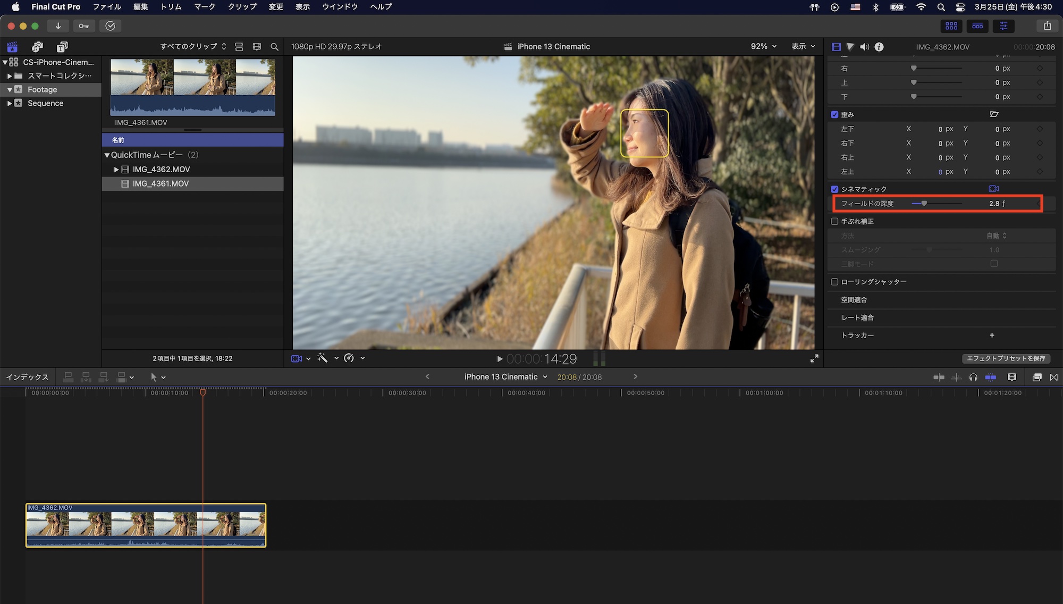The image size is (1063, 604).
Task: Enable the 手ぶれ補正 checkbox
Action: coord(834,221)
